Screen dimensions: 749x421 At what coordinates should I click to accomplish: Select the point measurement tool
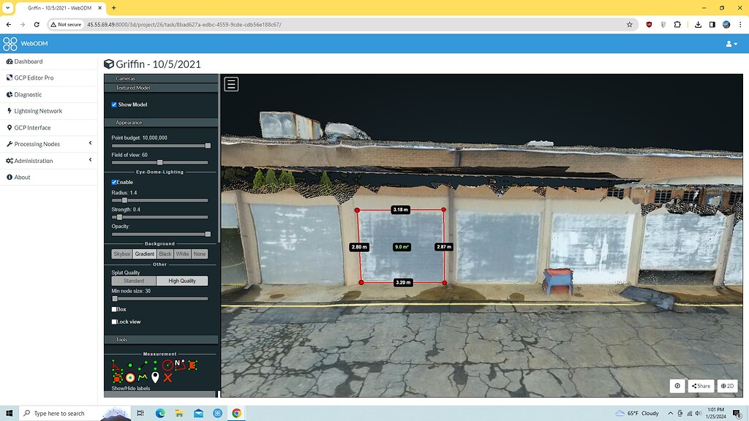coord(130,364)
